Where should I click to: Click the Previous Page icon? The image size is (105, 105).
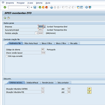pos(66,7)
